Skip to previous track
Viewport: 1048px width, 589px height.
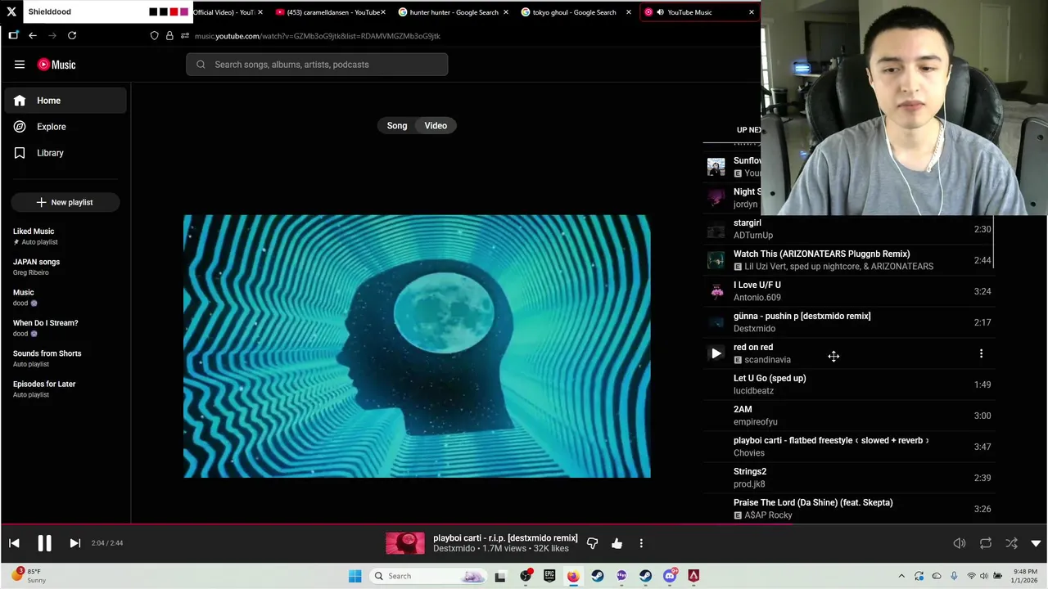pos(14,543)
